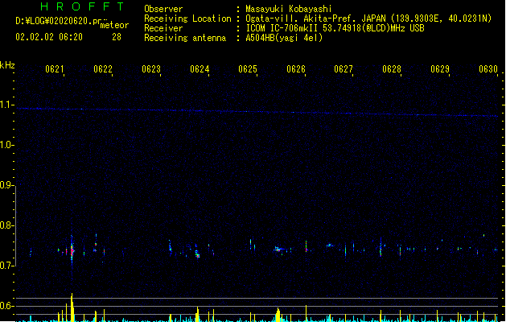Image resolution: width=506 pixels, height=322 pixels.
Task: Click the tallest yellow power peak near 0621
Action: (x=72, y=308)
